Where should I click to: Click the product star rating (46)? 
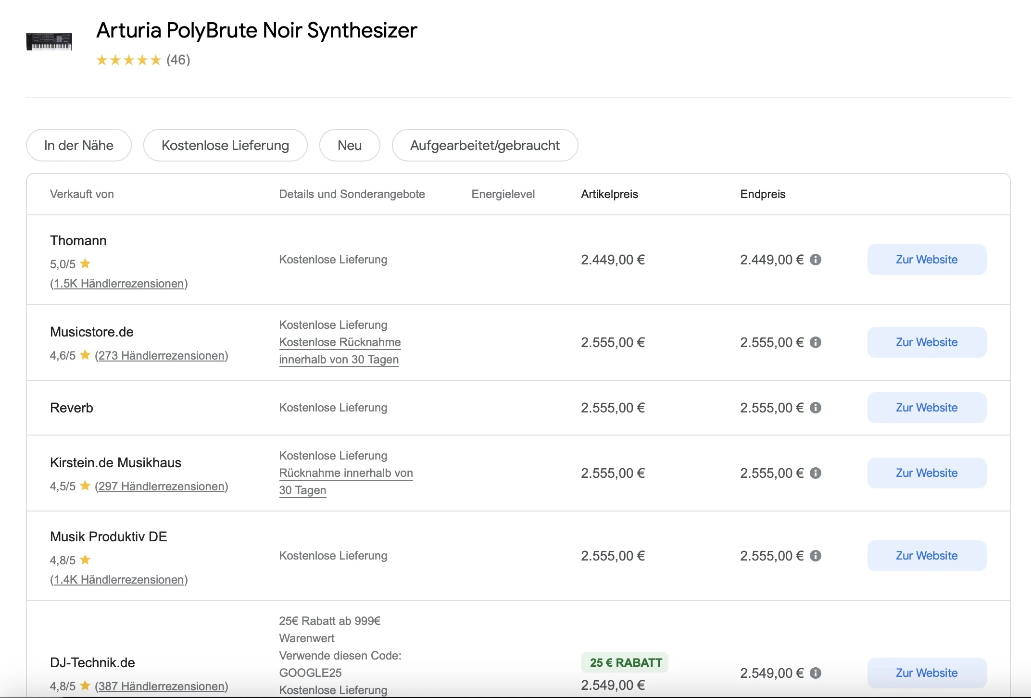143,60
